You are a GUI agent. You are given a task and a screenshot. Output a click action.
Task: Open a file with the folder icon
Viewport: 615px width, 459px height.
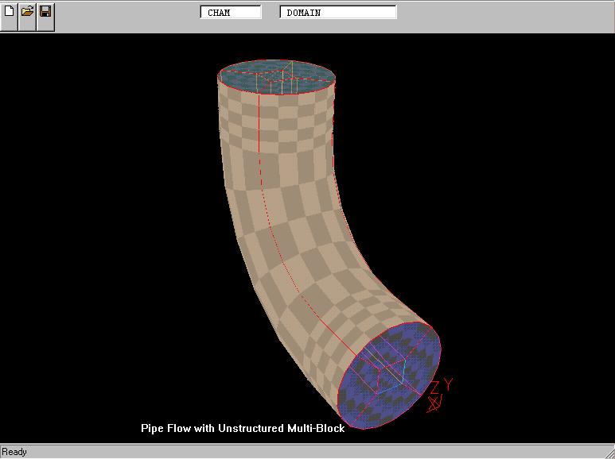click(27, 13)
